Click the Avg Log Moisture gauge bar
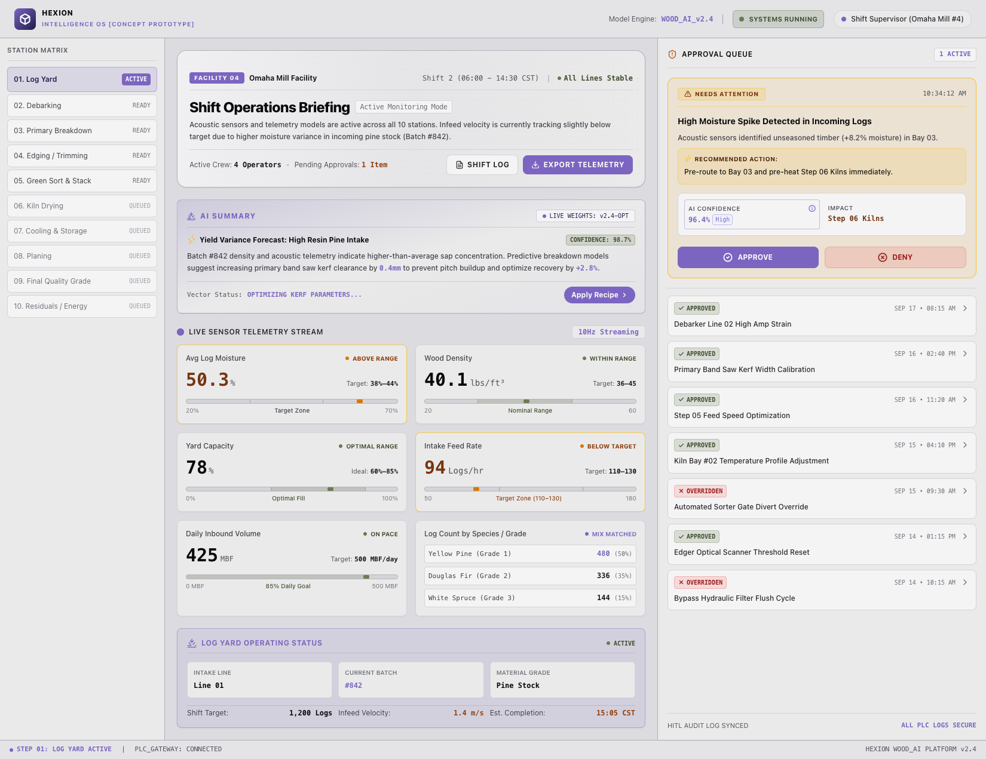Image resolution: width=986 pixels, height=759 pixels. (292, 401)
